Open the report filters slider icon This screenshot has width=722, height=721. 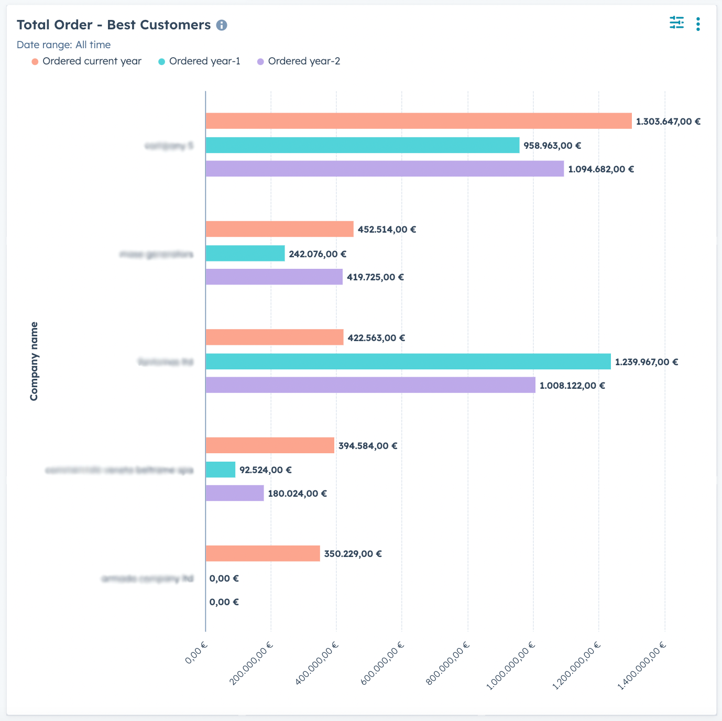676,23
